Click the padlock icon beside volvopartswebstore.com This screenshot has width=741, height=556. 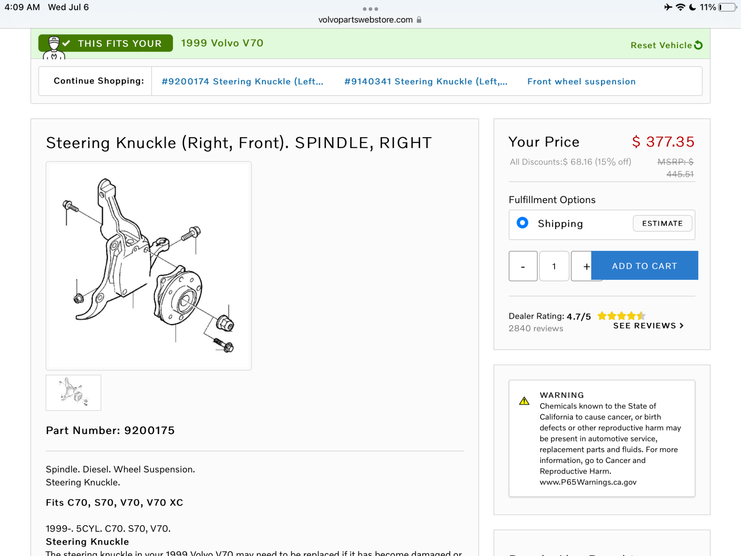[419, 19]
